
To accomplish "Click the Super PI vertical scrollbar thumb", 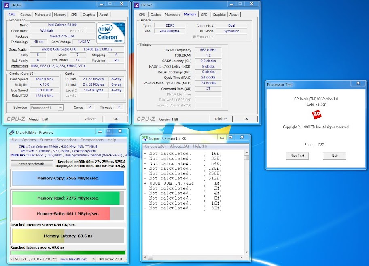I will click(x=246, y=157).
